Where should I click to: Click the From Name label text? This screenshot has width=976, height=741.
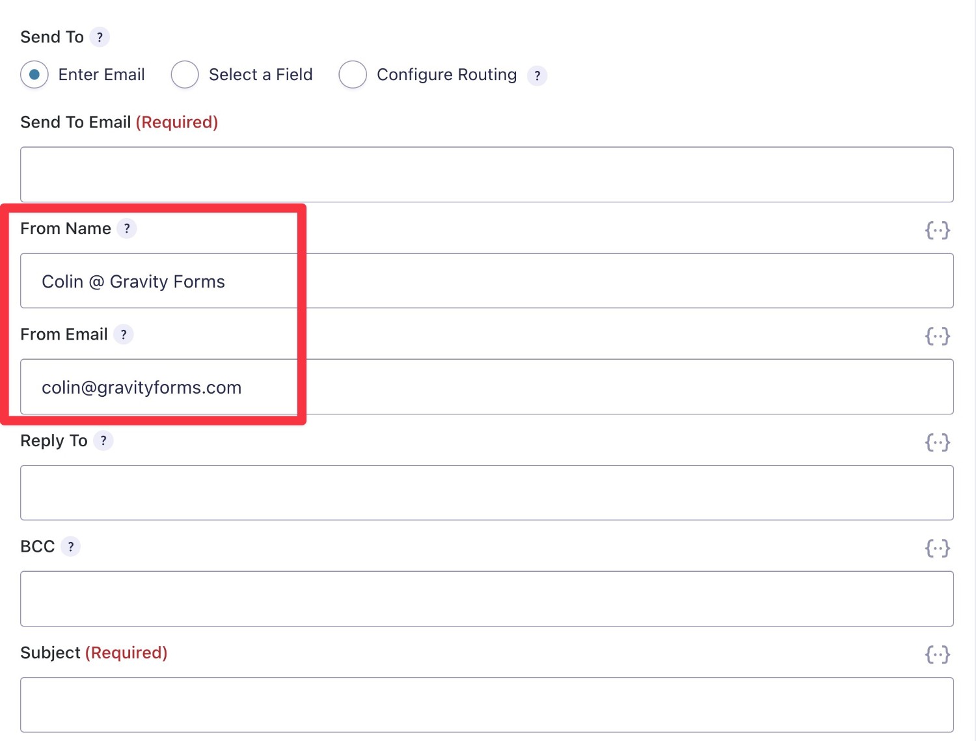pyautogui.click(x=66, y=228)
